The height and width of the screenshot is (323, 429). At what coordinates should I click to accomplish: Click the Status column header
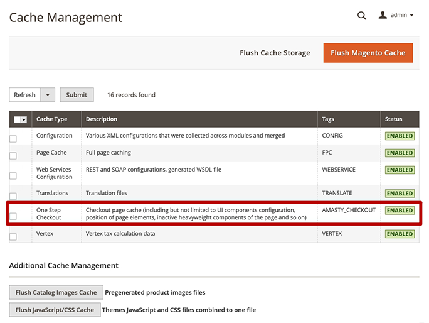pos(394,119)
